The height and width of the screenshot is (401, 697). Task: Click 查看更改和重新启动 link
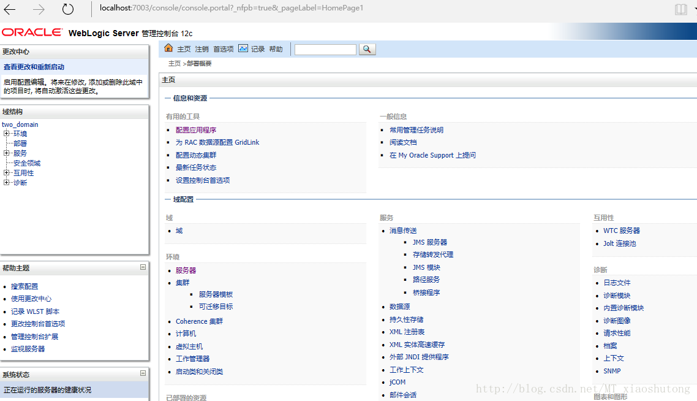(34, 67)
